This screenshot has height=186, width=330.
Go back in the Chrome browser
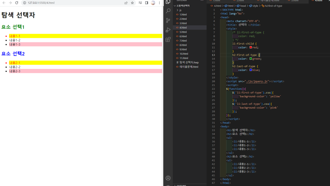click(4, 3)
